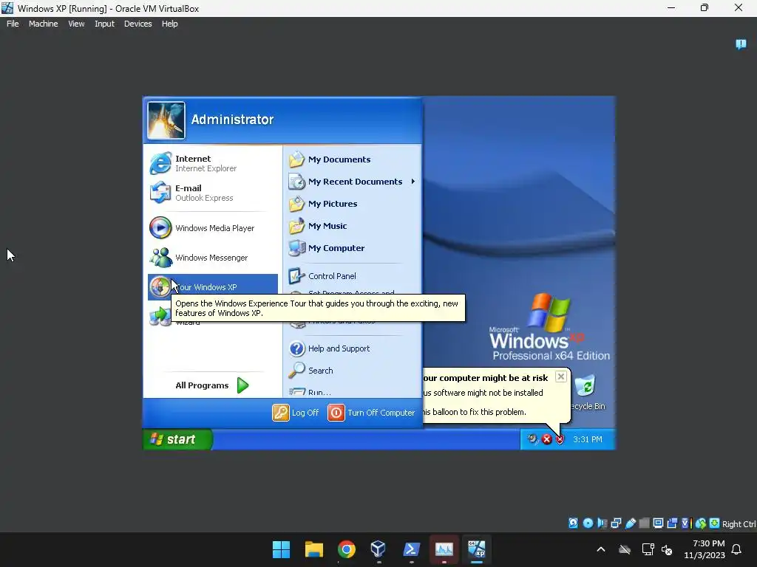Click the Right Ctrl host key label
This screenshot has width=757, height=567.
(739, 524)
